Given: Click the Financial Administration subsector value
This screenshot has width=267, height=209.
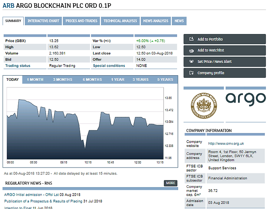Looking at the screenshot, I should (227, 178).
